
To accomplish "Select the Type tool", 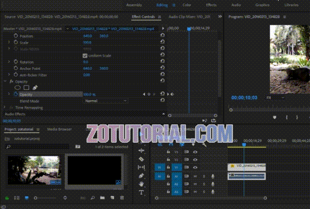I will [141, 192].
